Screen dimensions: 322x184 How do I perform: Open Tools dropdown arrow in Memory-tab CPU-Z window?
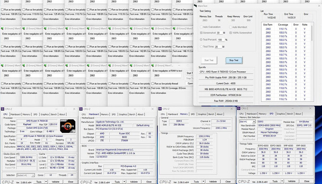[x=203, y=181]
